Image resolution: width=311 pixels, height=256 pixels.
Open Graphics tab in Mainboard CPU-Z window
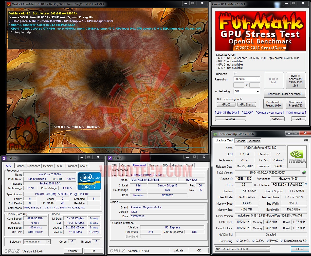[x=177, y=165]
